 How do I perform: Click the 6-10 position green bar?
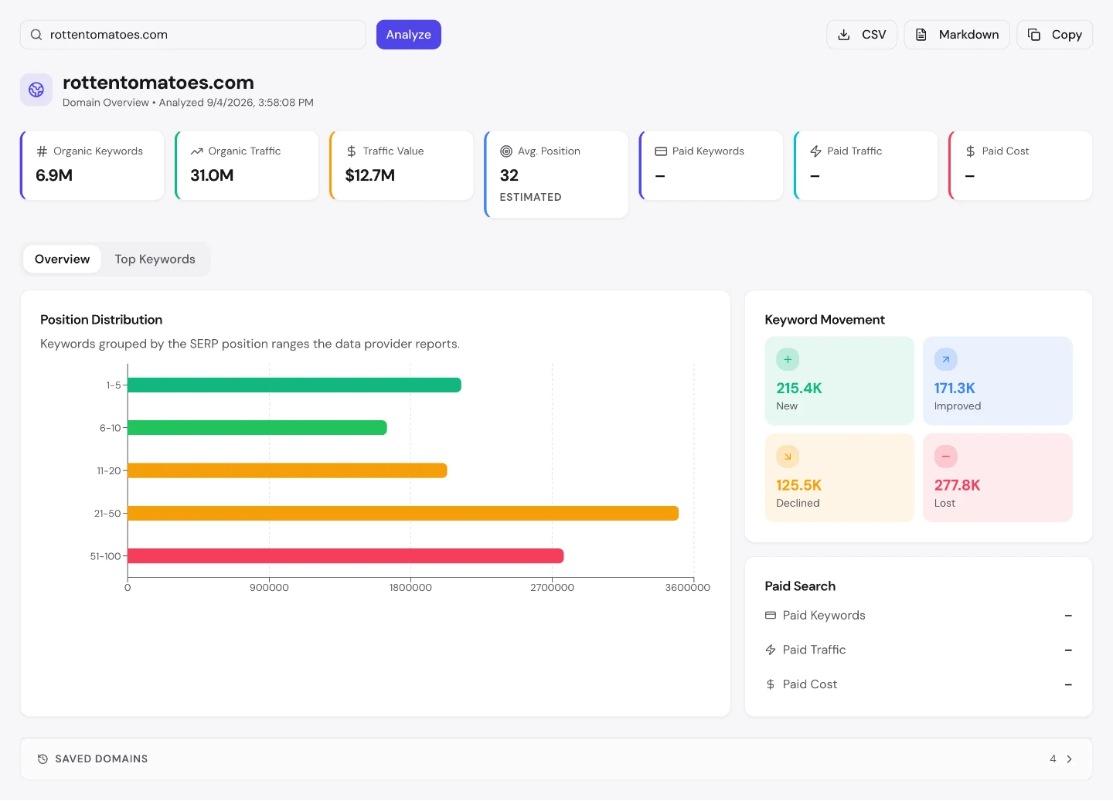pyautogui.click(x=257, y=428)
